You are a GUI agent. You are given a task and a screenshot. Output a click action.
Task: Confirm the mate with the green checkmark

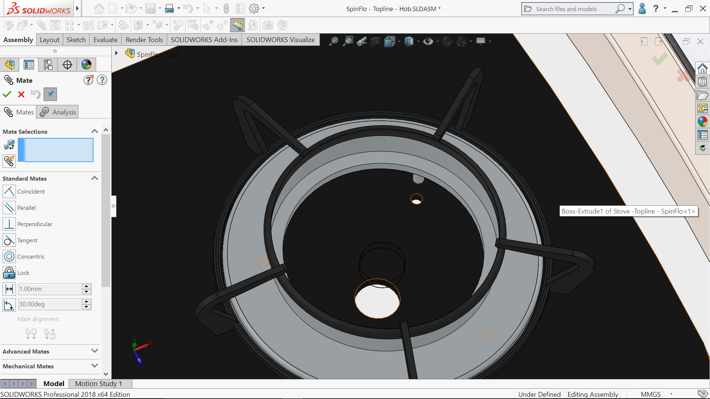[x=7, y=95]
